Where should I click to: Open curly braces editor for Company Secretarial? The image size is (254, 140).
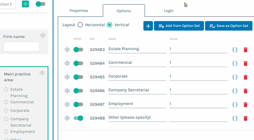(x=235, y=91)
